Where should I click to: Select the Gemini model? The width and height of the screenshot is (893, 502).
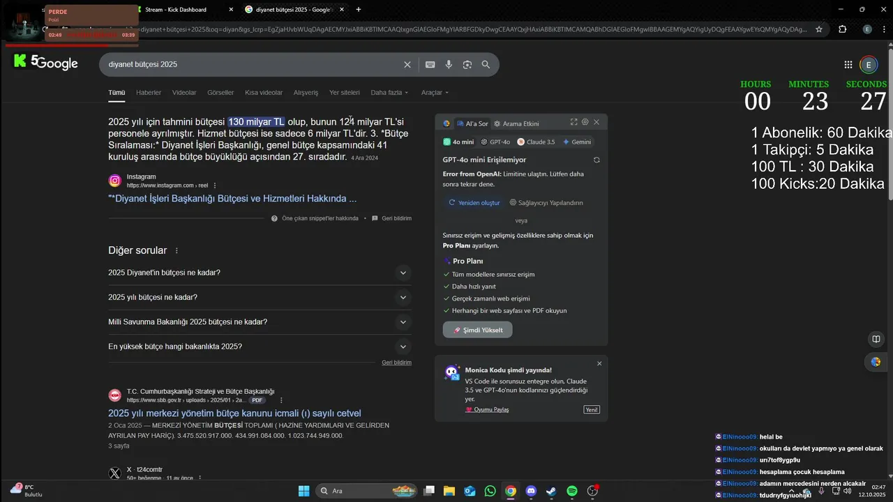(x=577, y=142)
